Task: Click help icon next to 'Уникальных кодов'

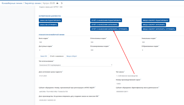Action: [x=156, y=38]
